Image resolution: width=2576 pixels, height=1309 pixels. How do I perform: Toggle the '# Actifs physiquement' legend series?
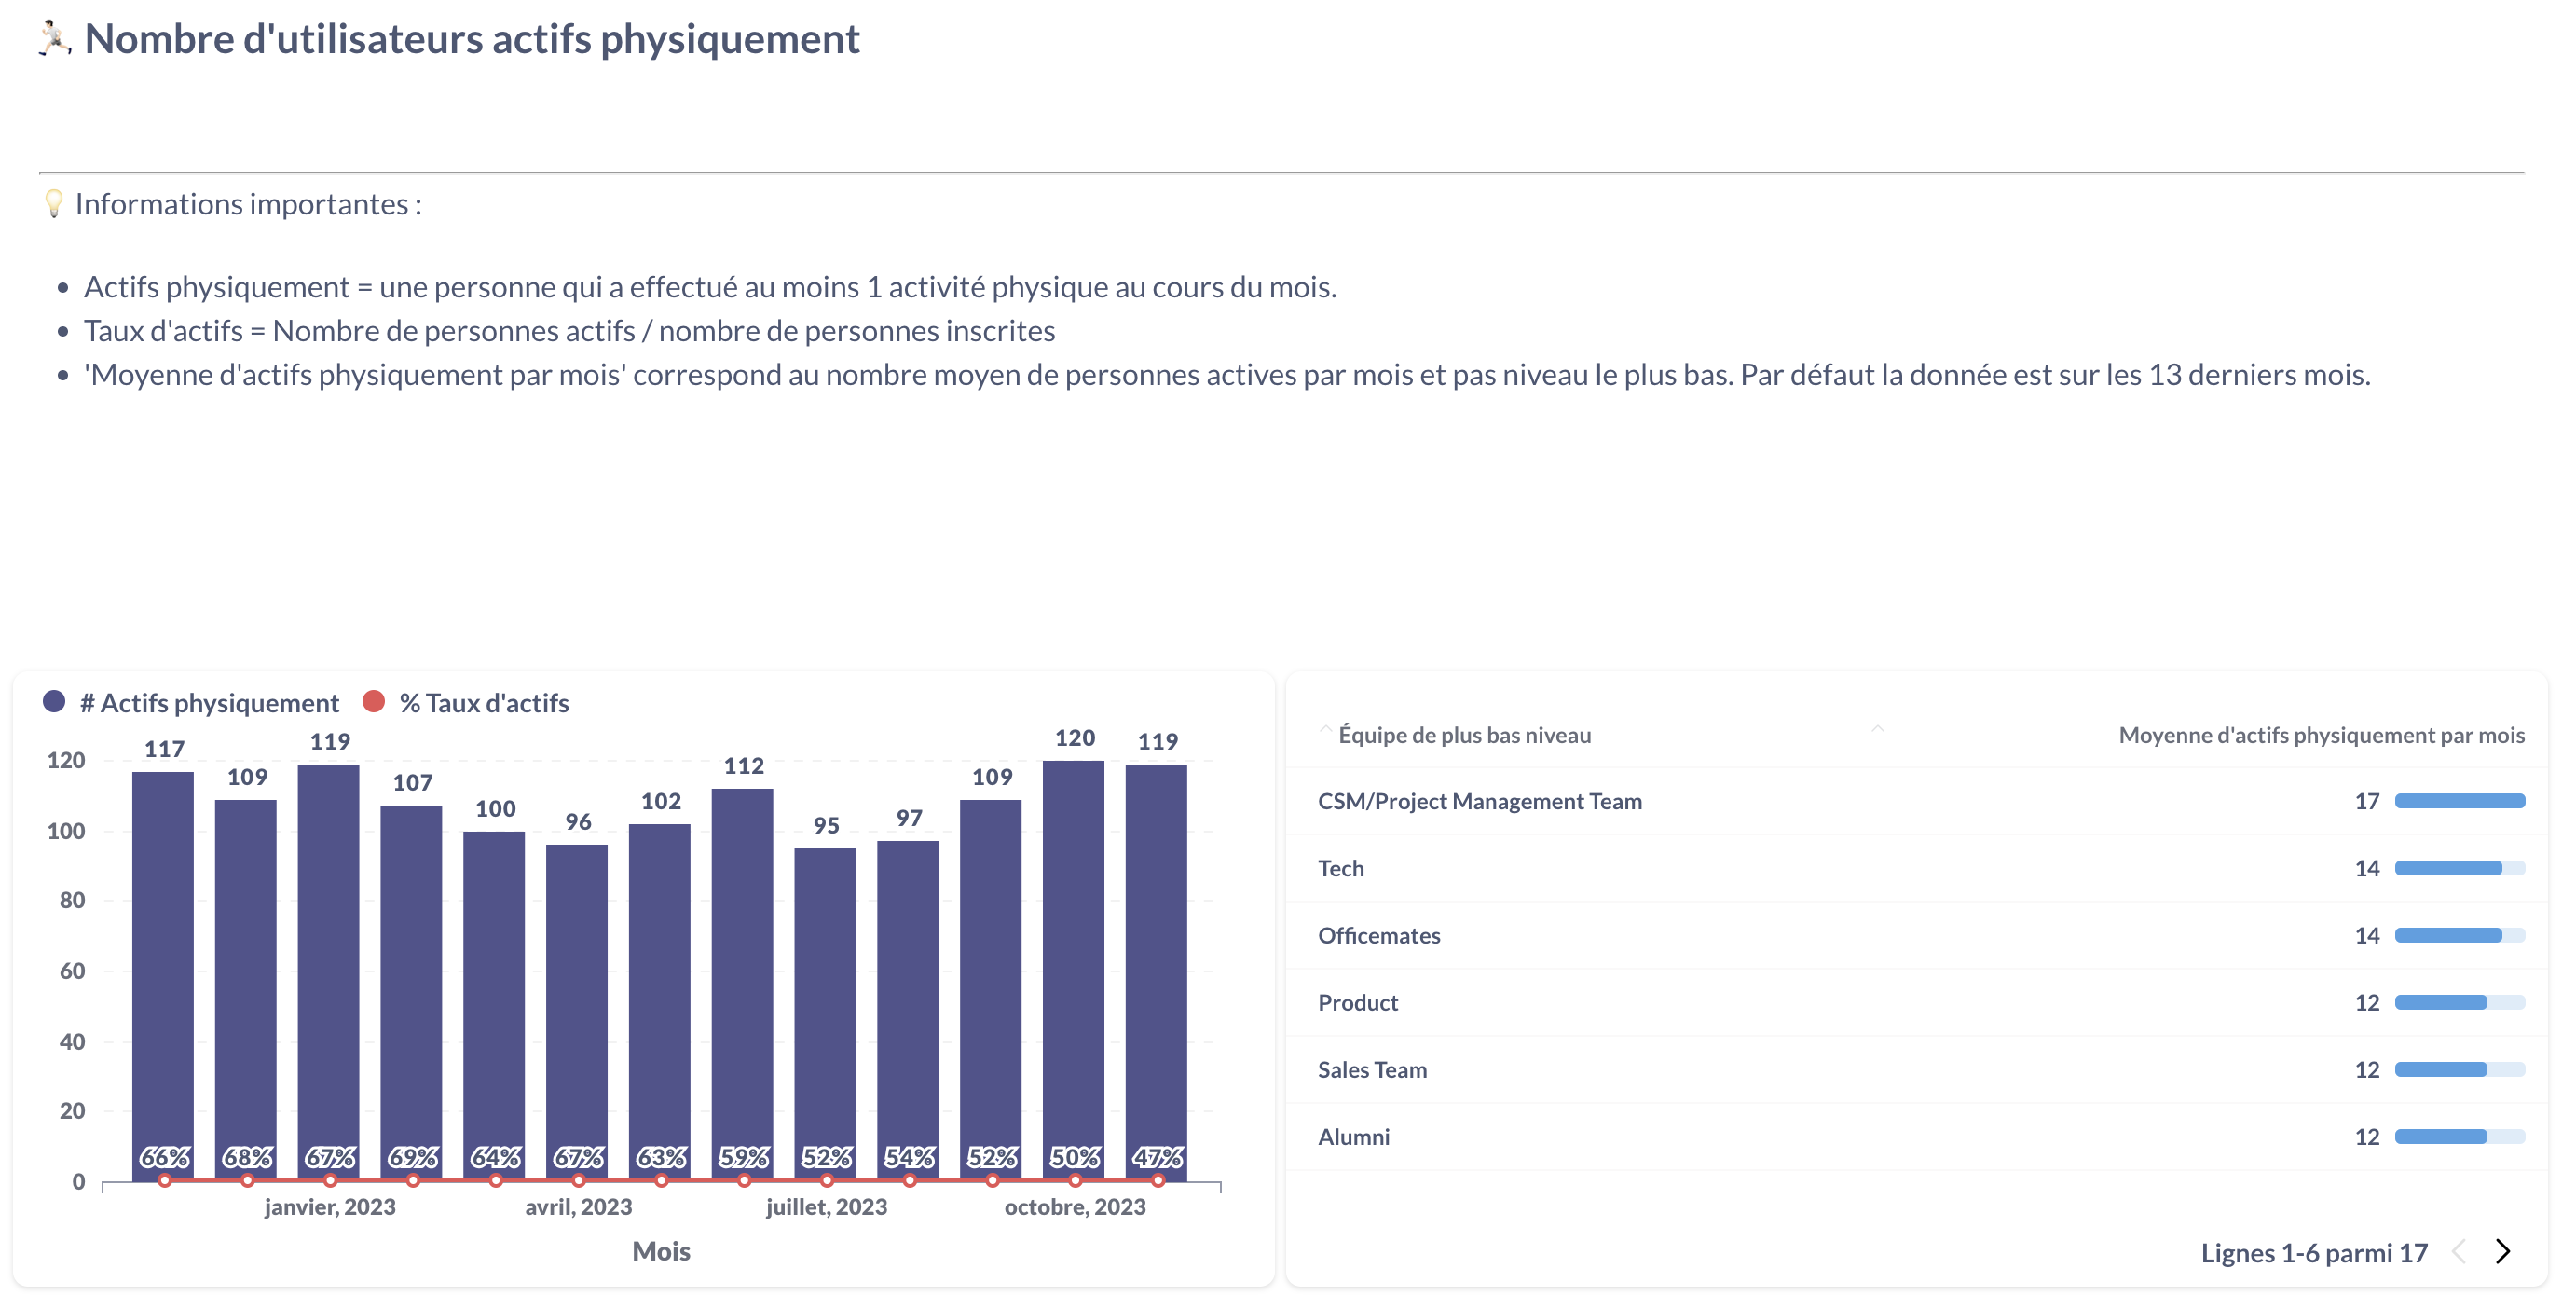[209, 703]
